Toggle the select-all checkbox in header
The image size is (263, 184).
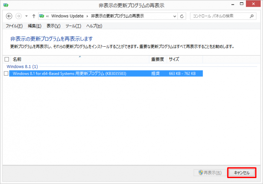(7, 59)
